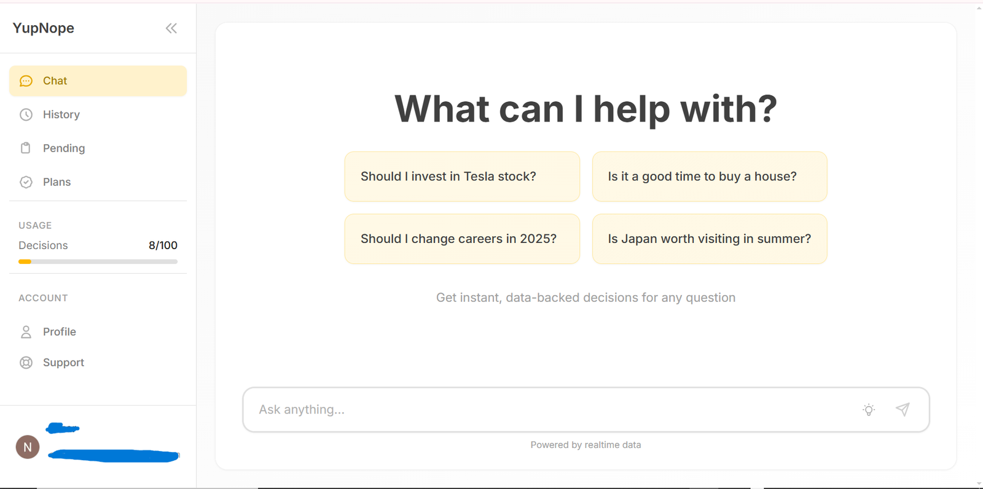Open the Plans page
Viewport: 983px width, 489px height.
tap(98, 182)
